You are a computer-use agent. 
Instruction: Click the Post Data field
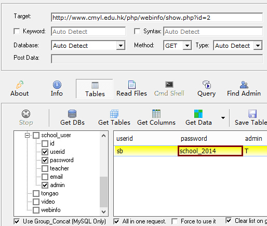coord(157,59)
